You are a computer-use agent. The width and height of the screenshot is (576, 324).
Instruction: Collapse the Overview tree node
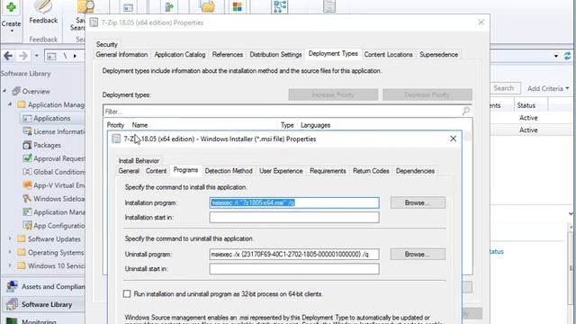pyautogui.click(x=4, y=91)
